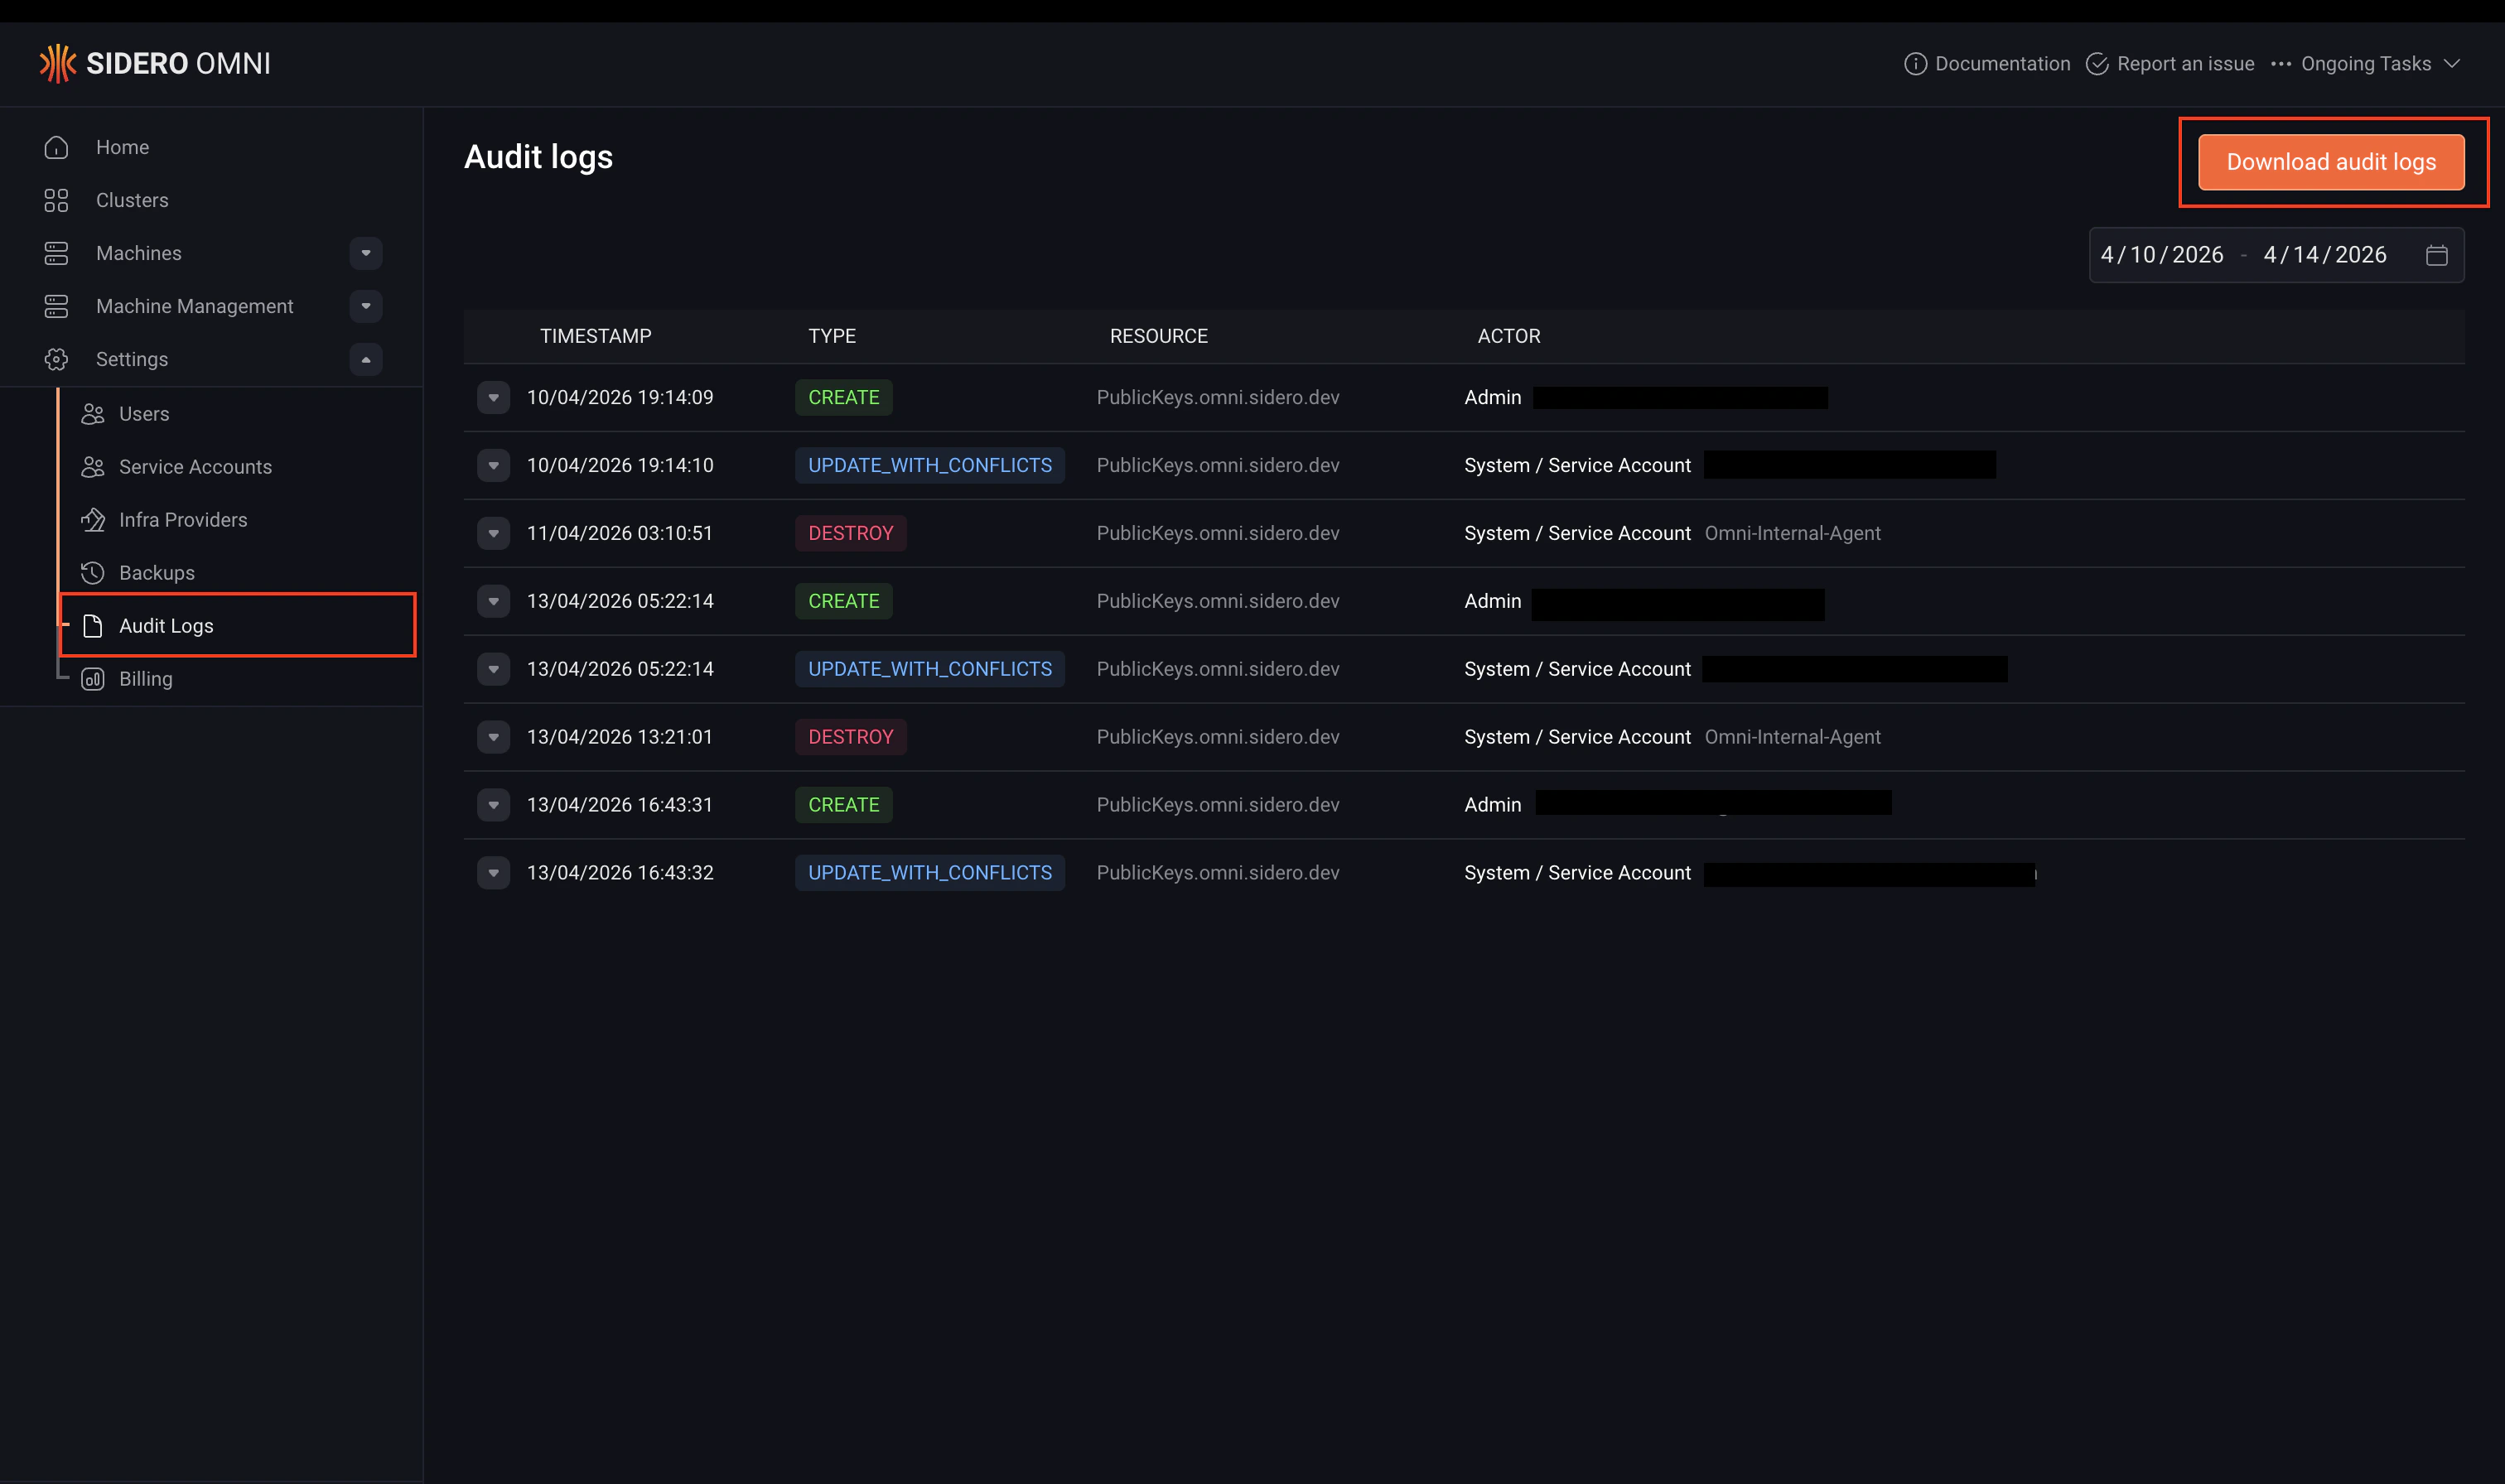Click the Settings menu label
The image size is (2505, 1484).
(x=132, y=359)
